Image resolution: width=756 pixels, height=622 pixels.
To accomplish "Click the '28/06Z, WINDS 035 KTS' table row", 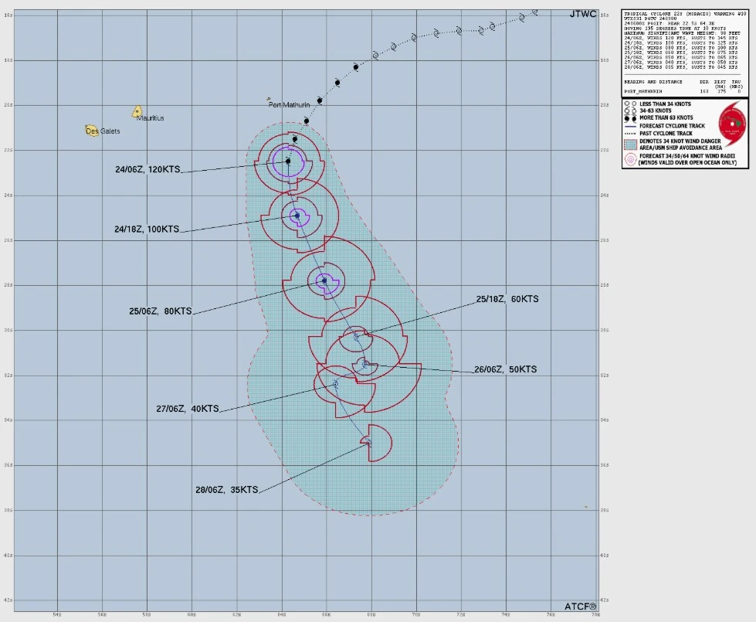I will [x=681, y=67].
